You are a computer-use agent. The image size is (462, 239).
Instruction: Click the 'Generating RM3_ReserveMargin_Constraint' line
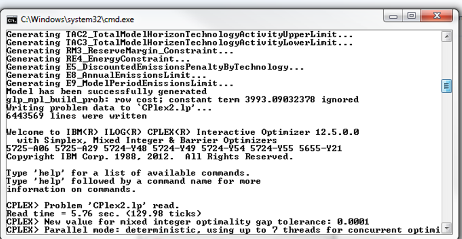120,51
